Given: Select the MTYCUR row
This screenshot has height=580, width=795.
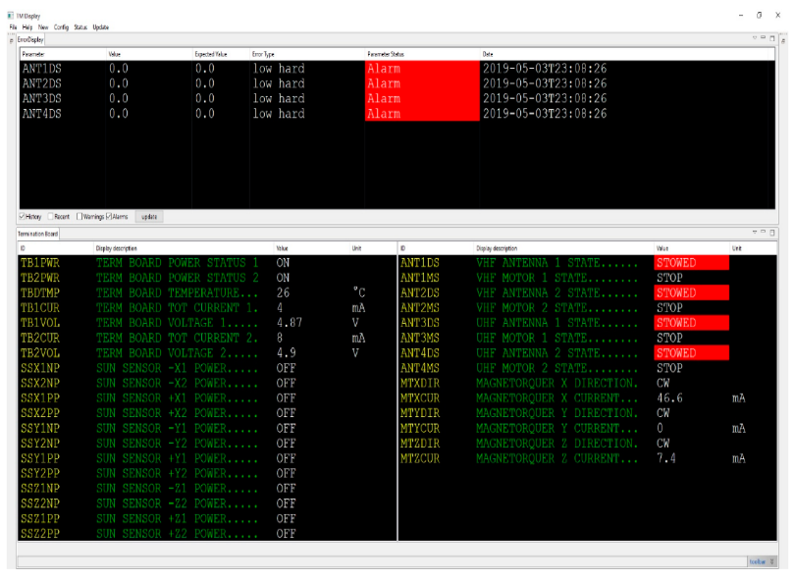Looking at the screenshot, I should pos(588,429).
